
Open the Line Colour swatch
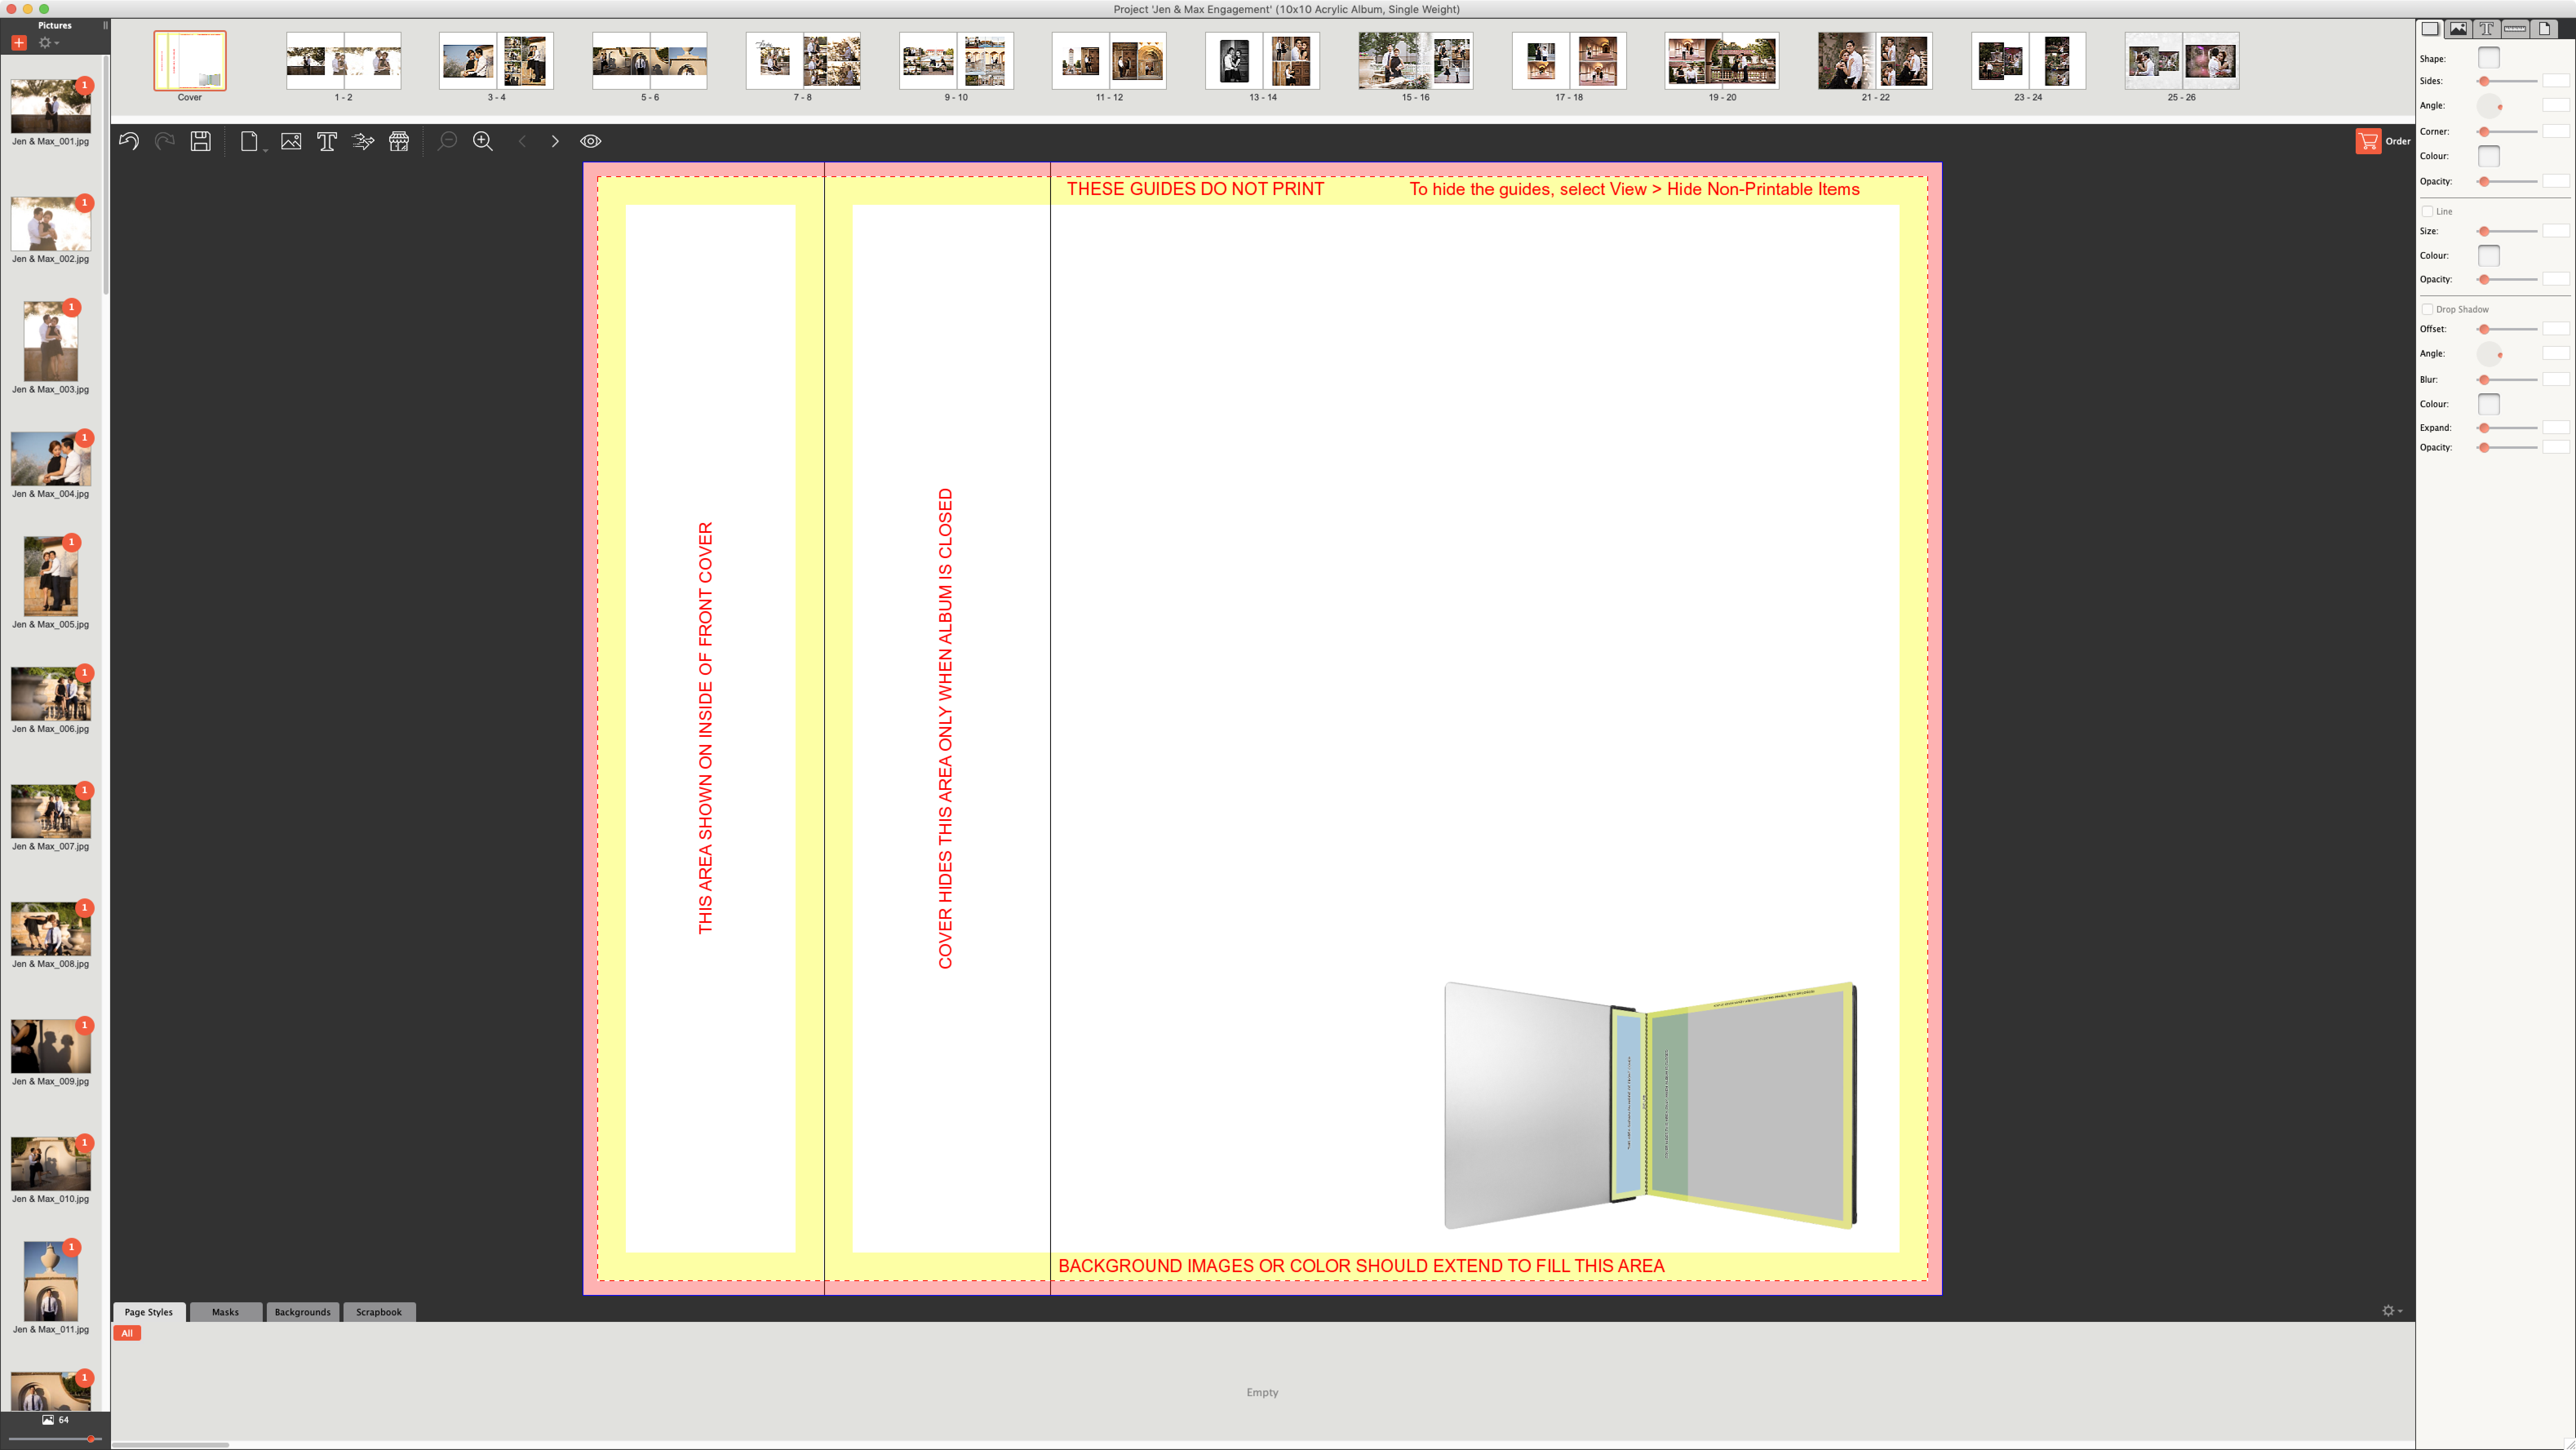point(2489,256)
